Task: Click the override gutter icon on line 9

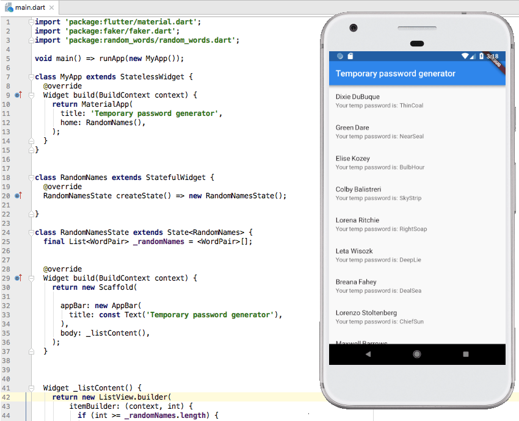Action: (18, 95)
